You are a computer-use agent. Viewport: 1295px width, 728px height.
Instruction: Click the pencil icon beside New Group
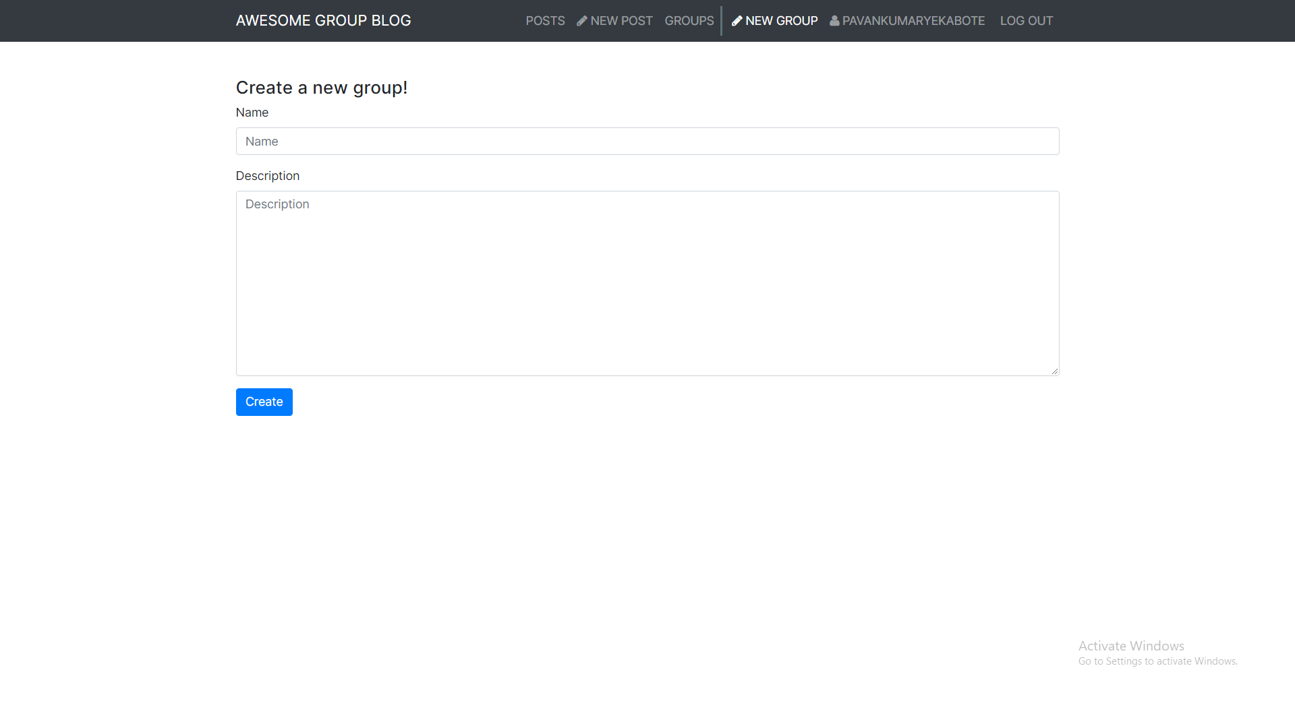tap(737, 21)
